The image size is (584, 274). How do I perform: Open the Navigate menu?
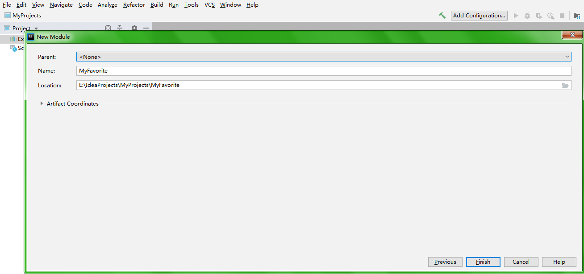pos(61,5)
